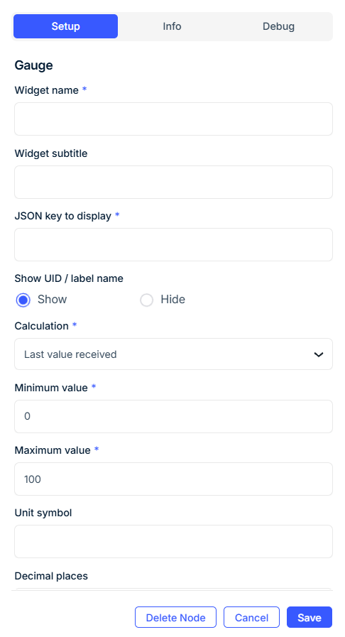Click the Cancel button
The image size is (345, 637).
coord(251,617)
